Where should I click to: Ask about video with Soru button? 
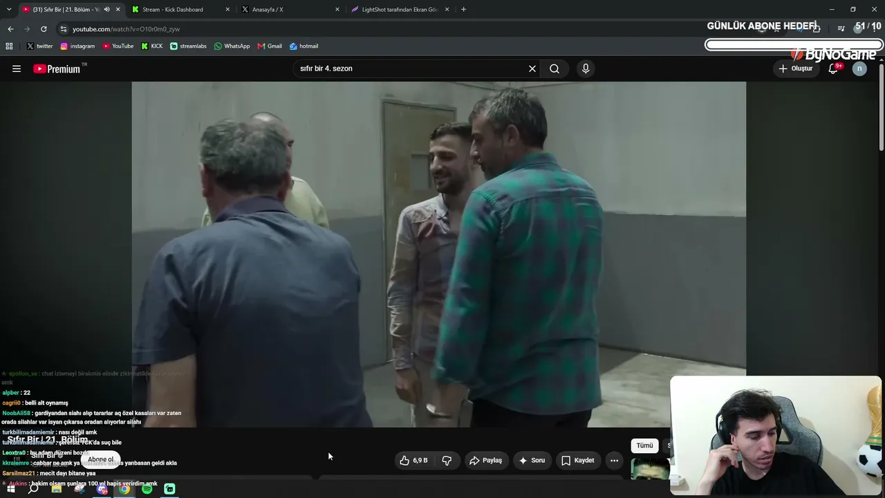point(532,460)
